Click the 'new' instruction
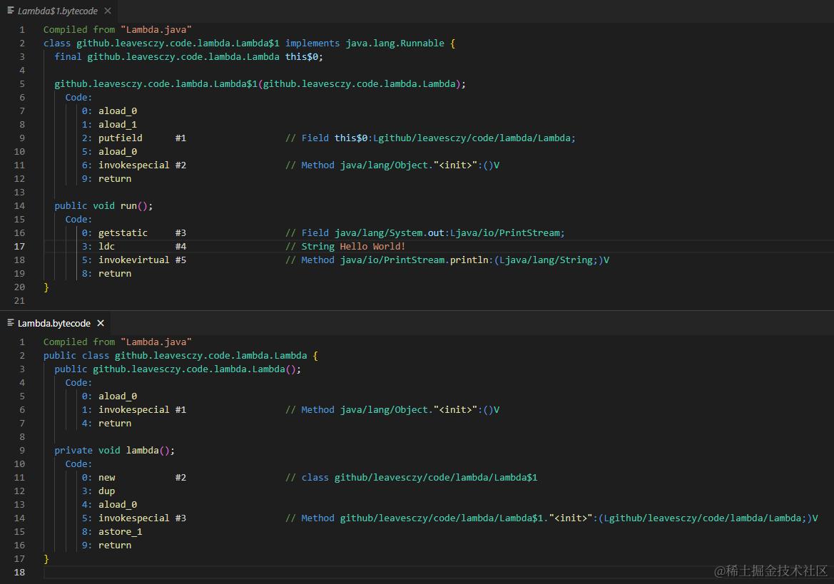The width and height of the screenshot is (834, 584). point(106,477)
